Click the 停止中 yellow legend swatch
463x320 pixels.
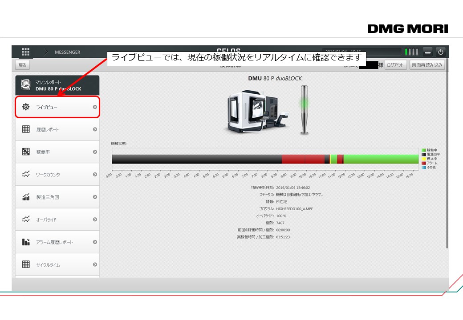tap(424, 159)
